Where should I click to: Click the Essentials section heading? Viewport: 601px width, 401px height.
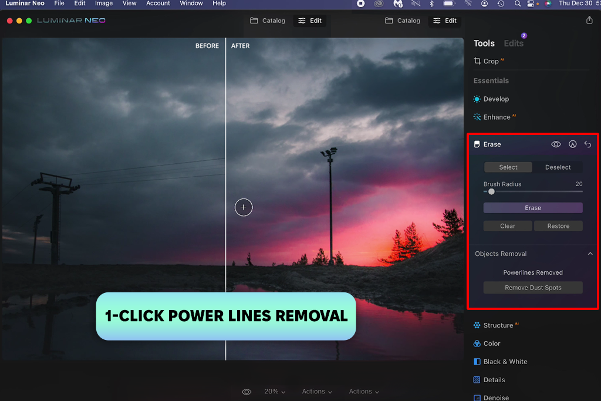(x=491, y=81)
